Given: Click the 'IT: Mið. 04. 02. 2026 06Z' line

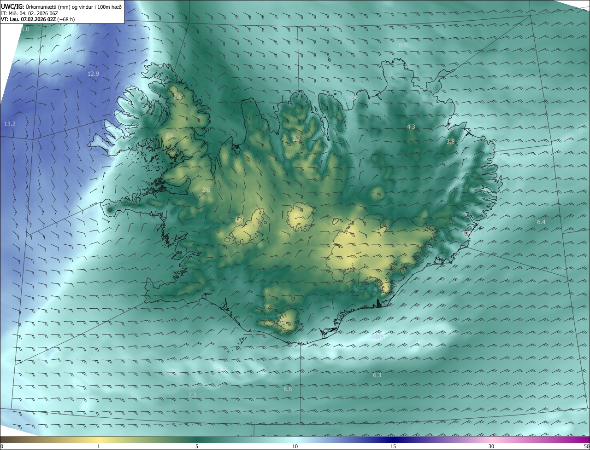Looking at the screenshot, I should 29,13.
